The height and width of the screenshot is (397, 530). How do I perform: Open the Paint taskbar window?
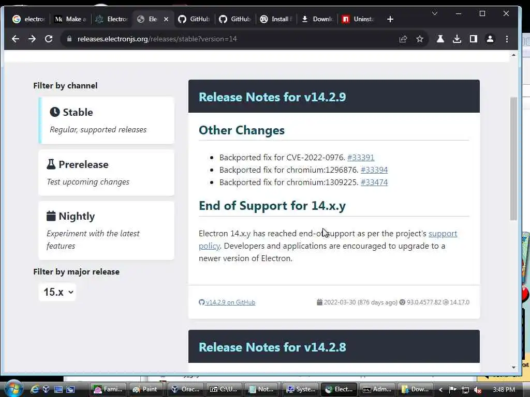tap(145, 390)
